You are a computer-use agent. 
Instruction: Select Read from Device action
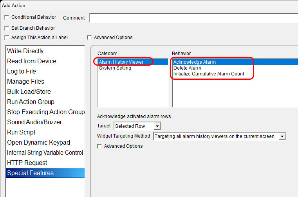click(x=32, y=61)
